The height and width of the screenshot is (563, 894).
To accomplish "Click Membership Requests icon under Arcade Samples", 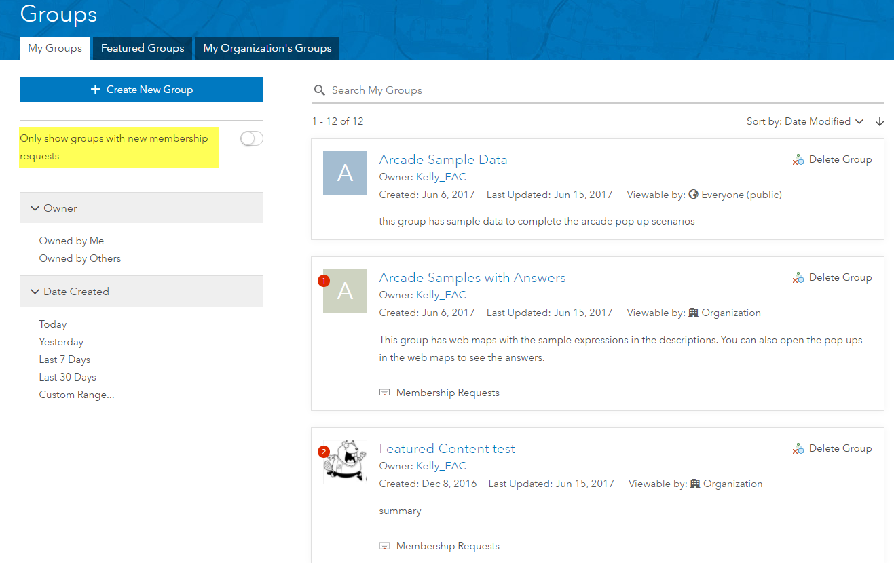I will tap(384, 393).
